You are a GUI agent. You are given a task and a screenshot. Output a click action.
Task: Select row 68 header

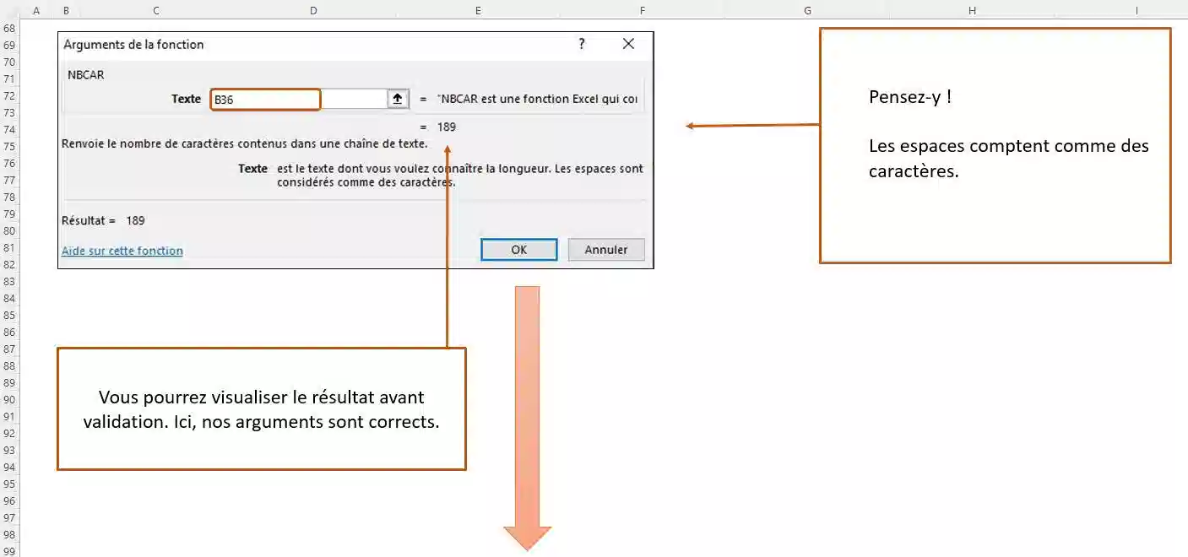tap(9, 28)
